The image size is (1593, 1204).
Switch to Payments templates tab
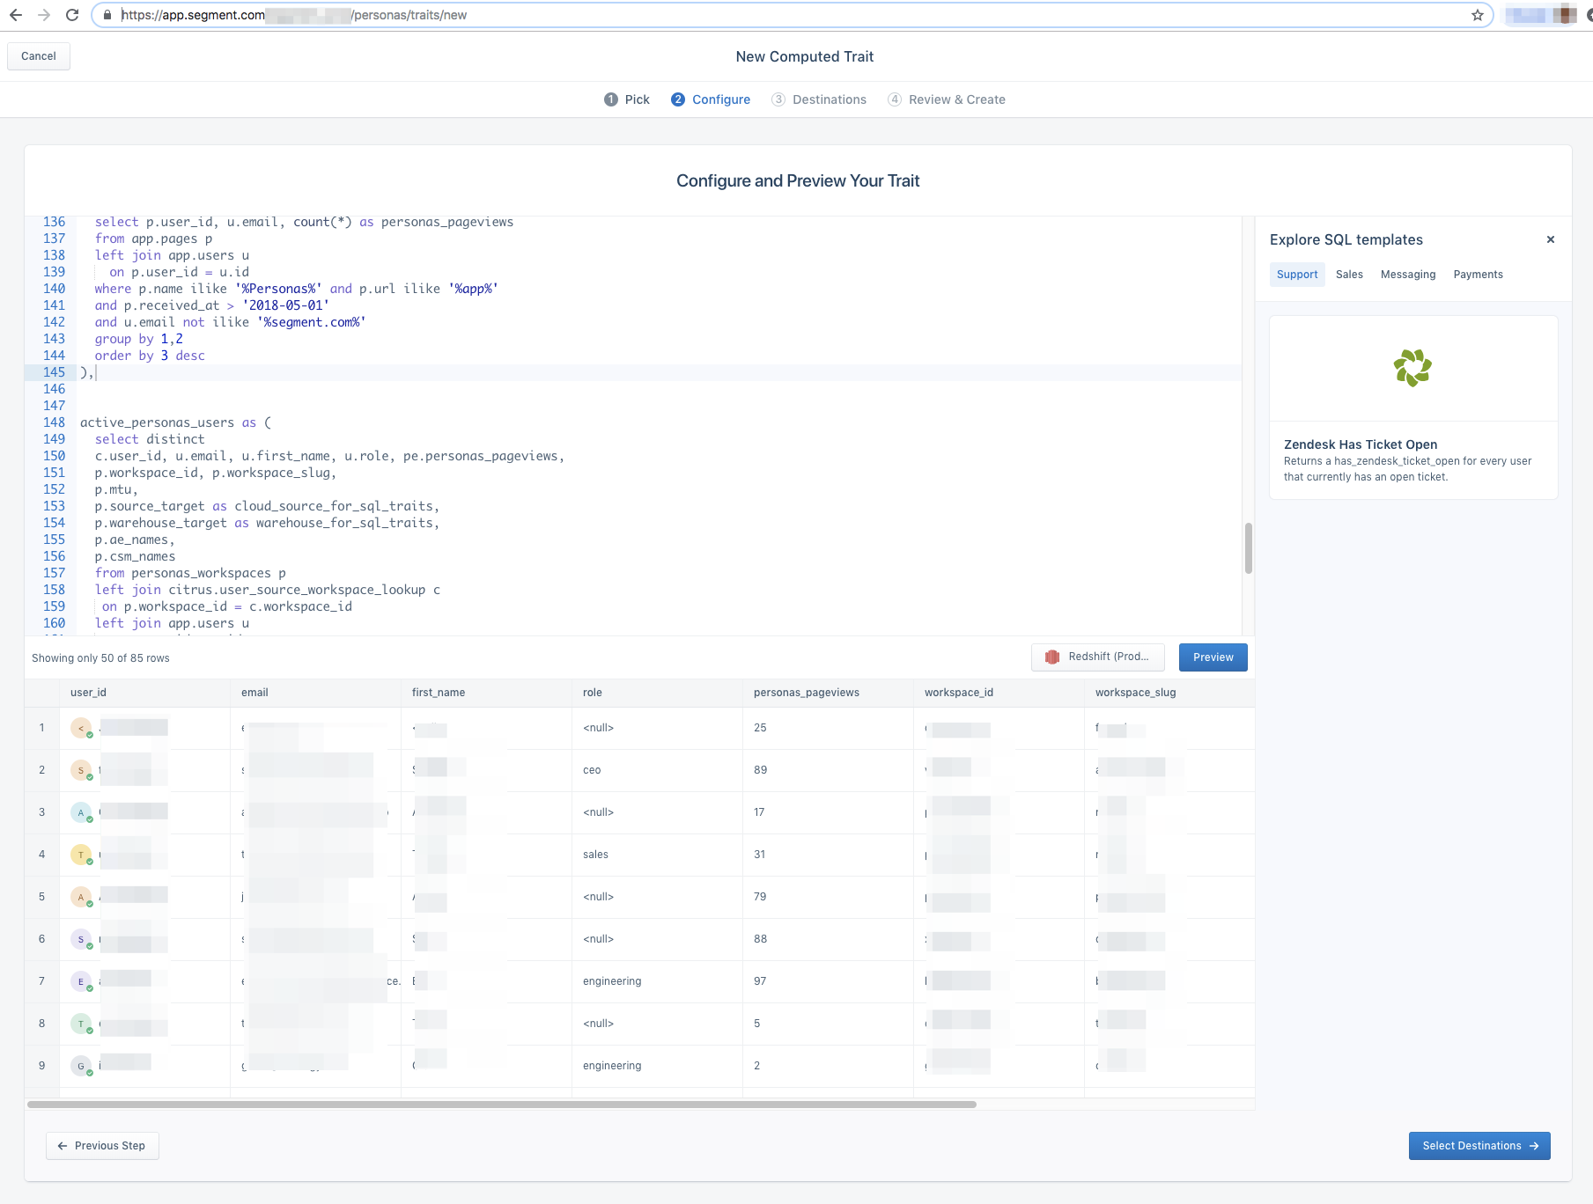tap(1478, 275)
